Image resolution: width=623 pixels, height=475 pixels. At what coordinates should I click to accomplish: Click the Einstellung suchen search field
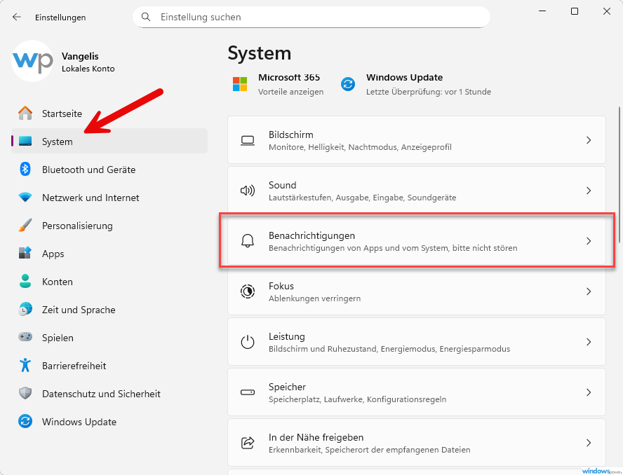(311, 17)
